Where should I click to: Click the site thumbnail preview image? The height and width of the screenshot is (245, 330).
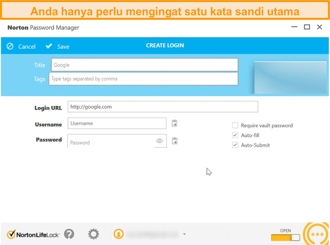tap(290, 78)
